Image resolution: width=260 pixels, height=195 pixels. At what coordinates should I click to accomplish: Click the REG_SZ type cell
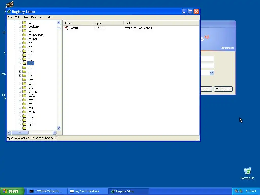[100, 28]
